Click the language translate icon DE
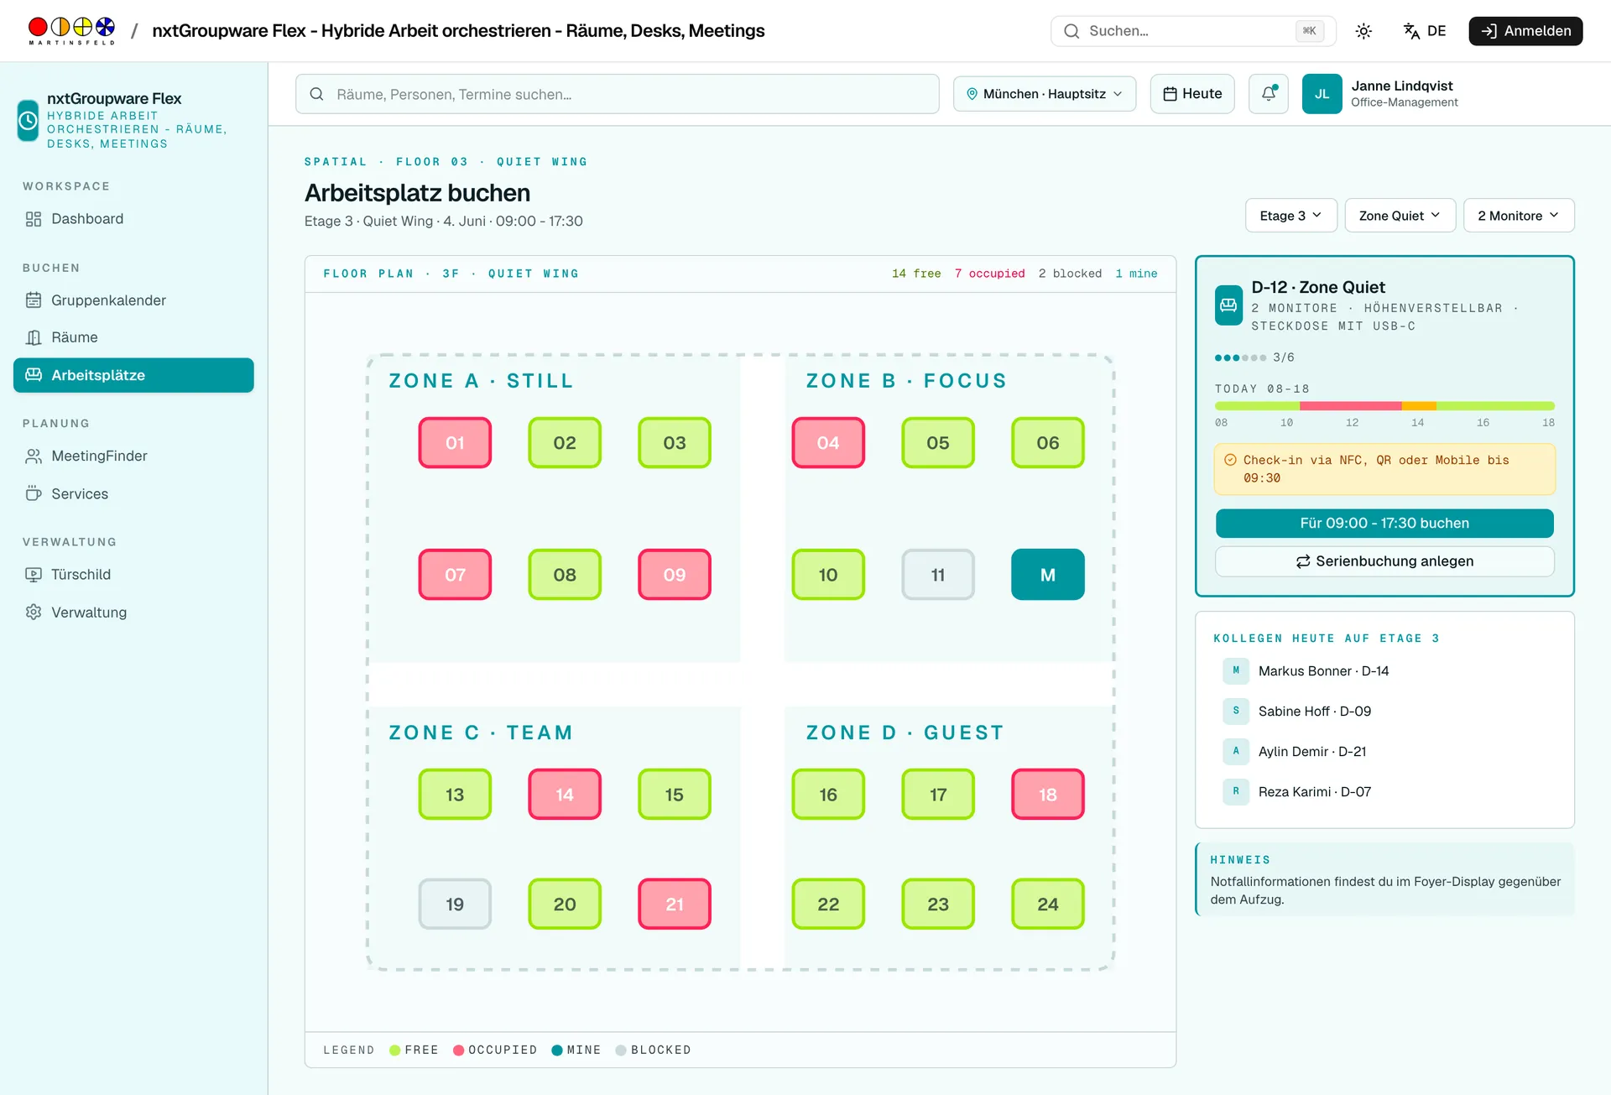Image resolution: width=1611 pixels, height=1095 pixels. tap(1425, 31)
